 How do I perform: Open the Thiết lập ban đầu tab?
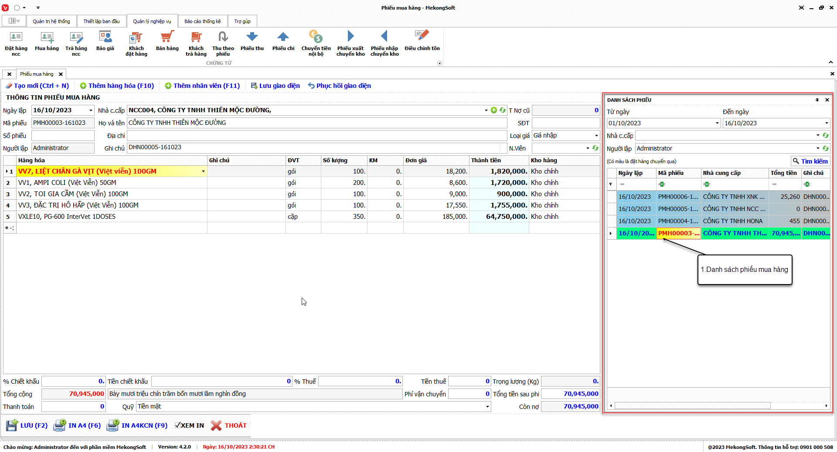[101, 21]
